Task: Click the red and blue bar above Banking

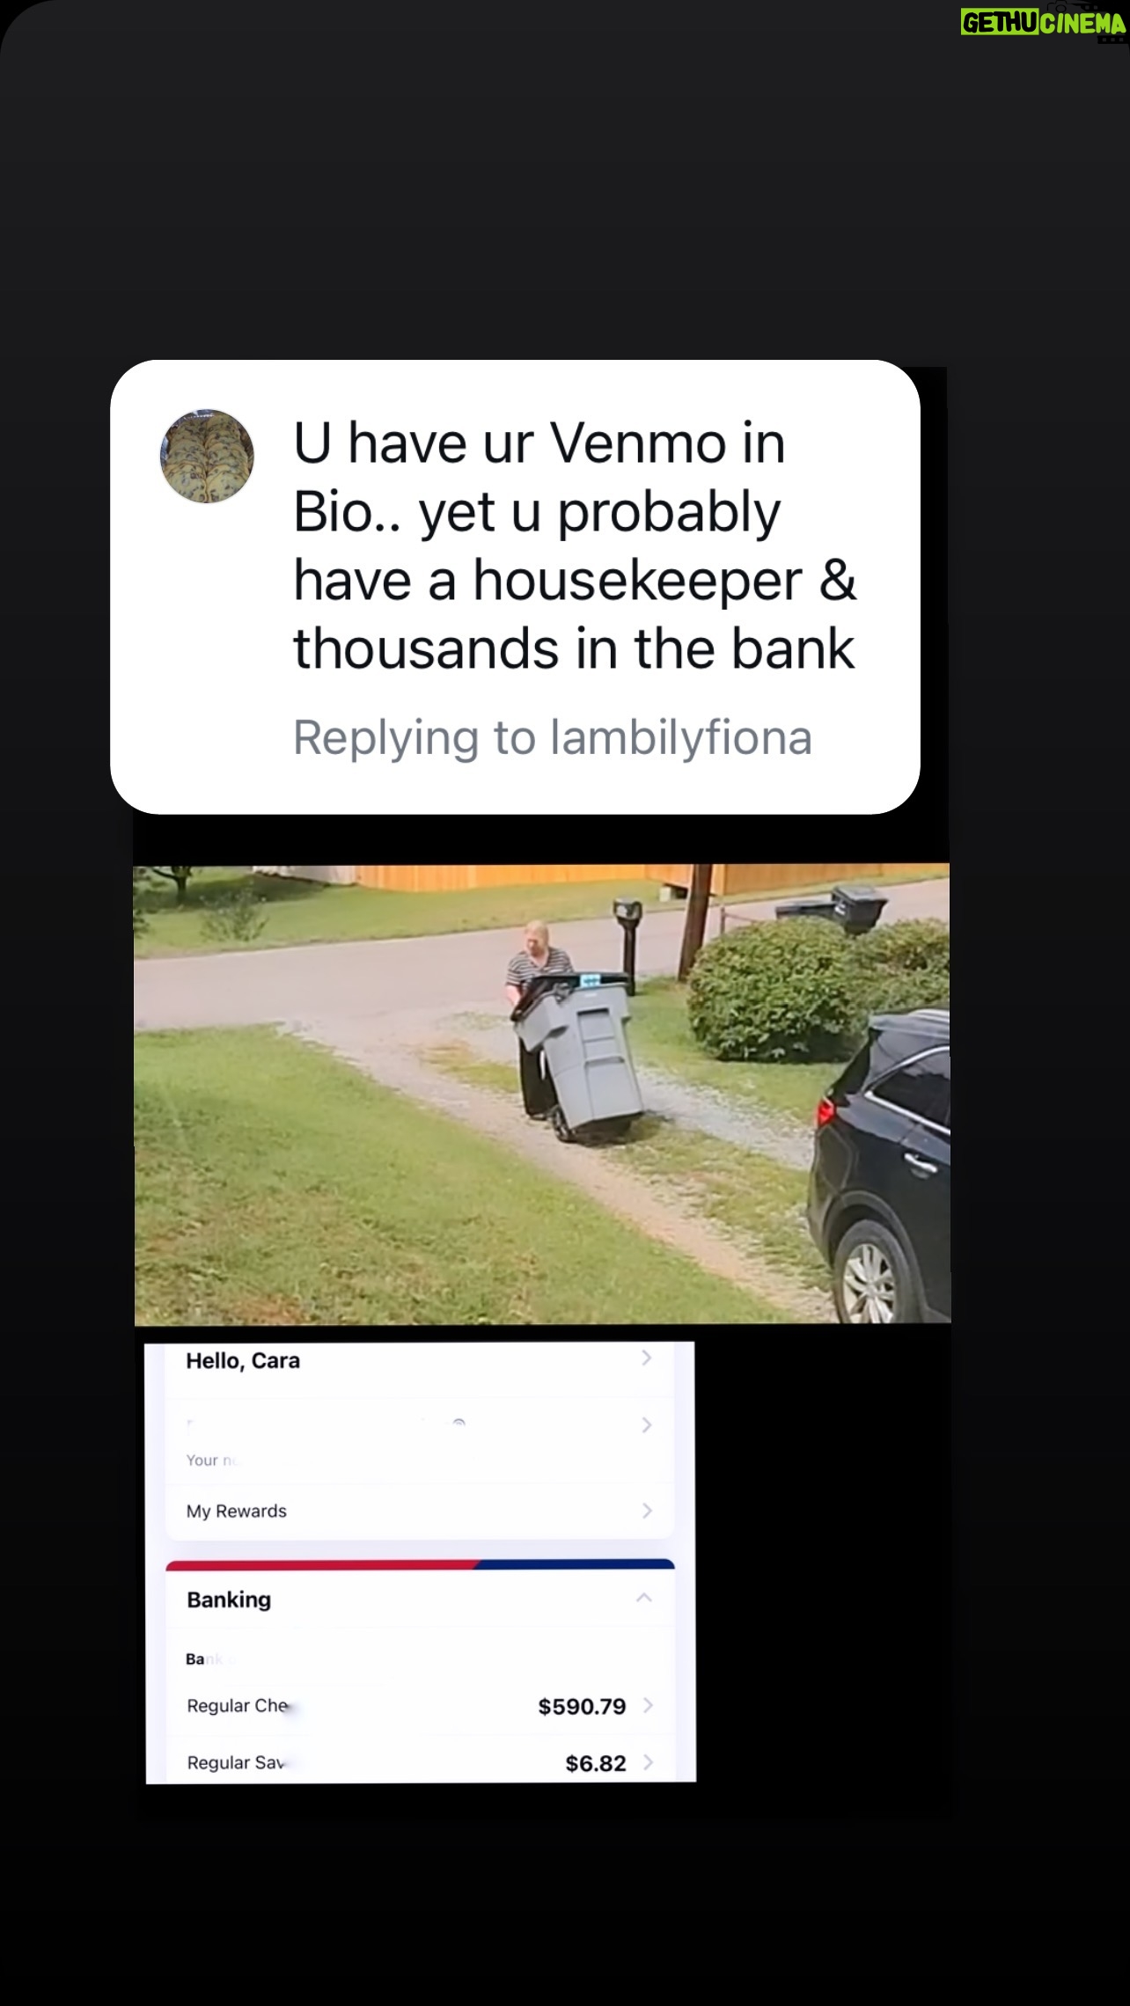Action: [x=420, y=1564]
